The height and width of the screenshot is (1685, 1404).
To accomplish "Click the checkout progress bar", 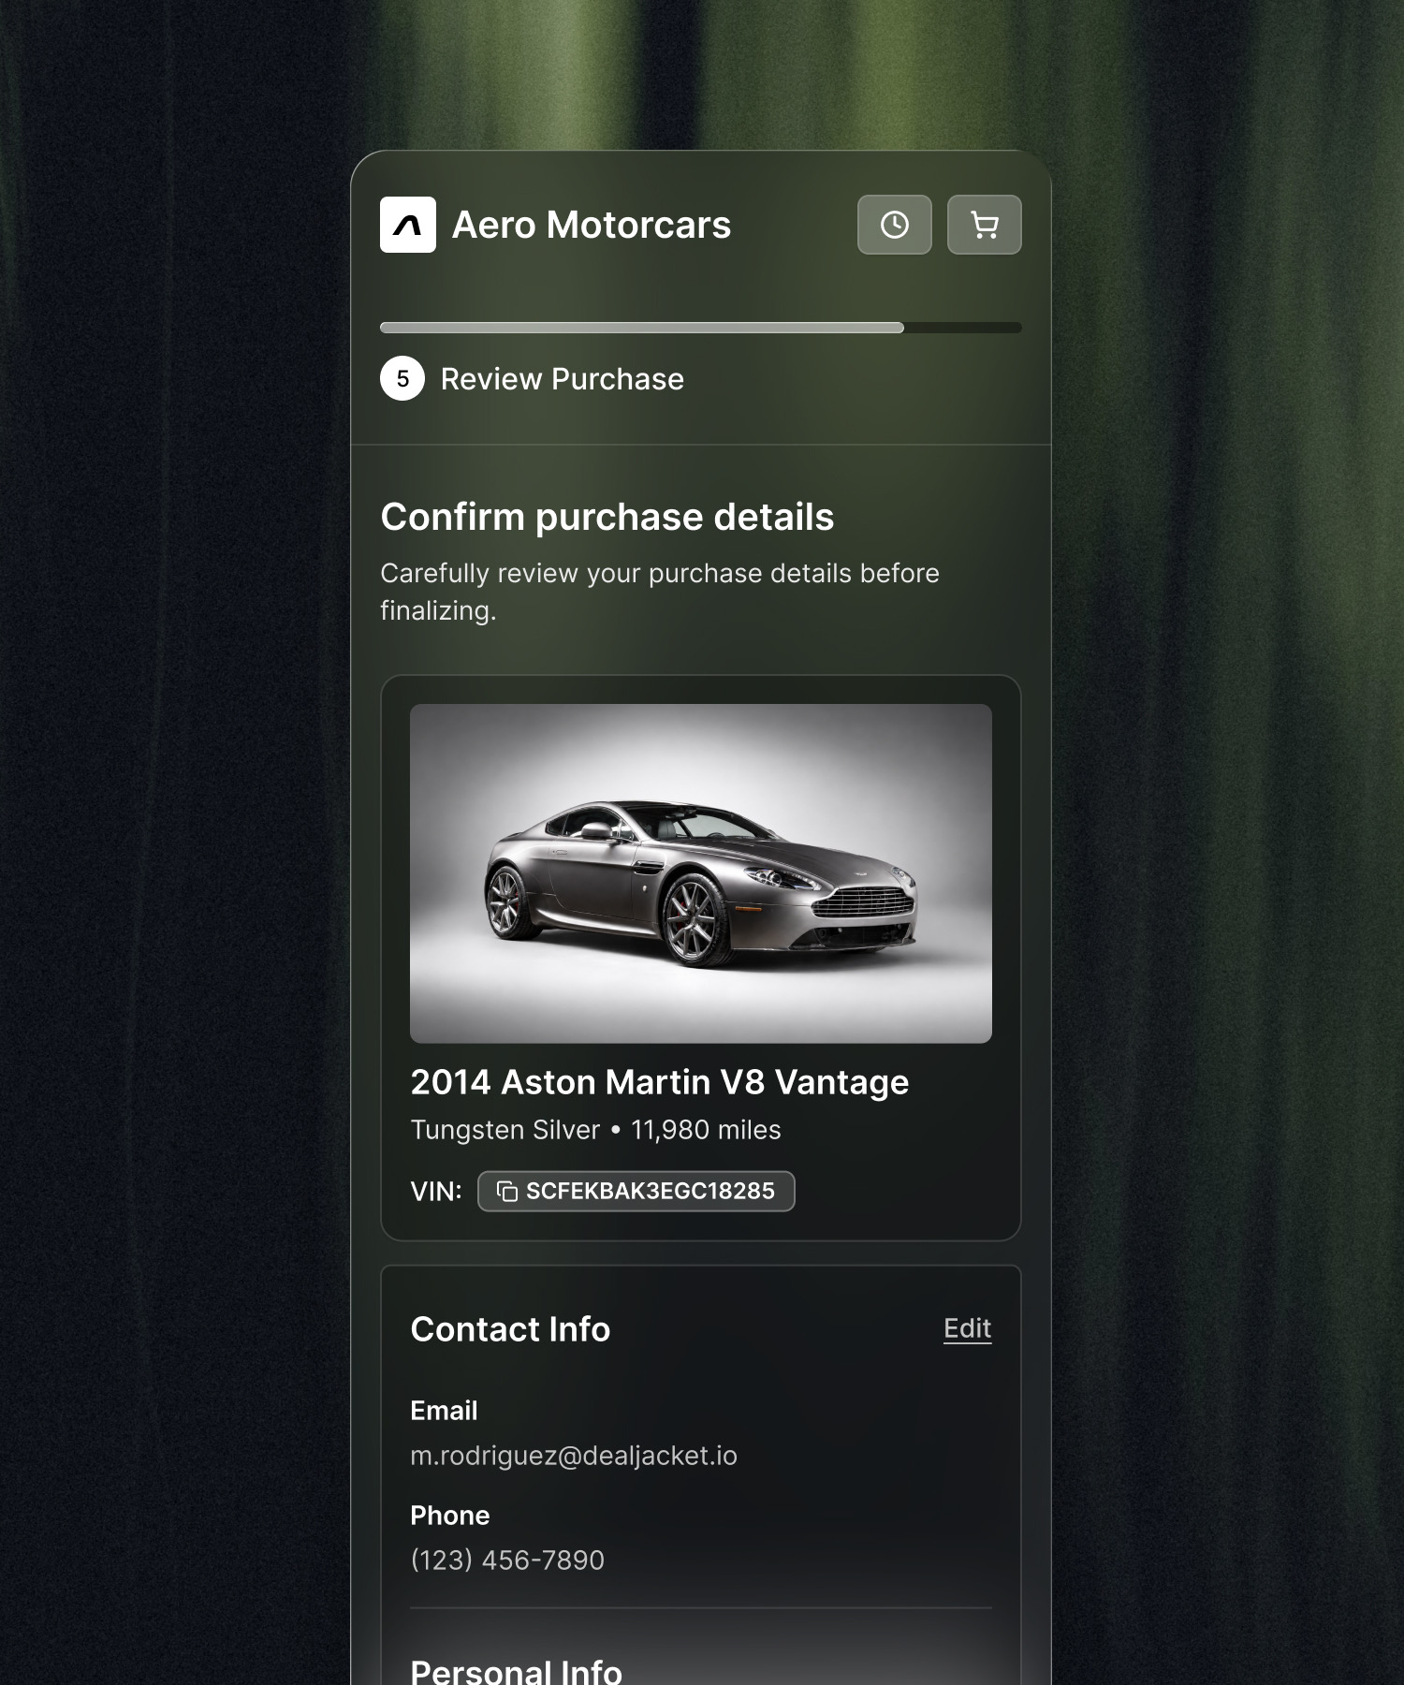I will (700, 328).
